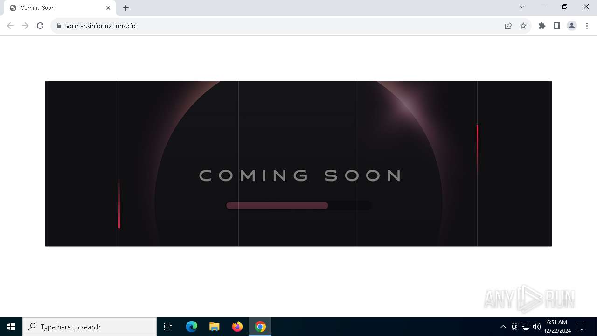Click the loading progress bar
Viewport: 597px width, 336px height.
(299, 205)
